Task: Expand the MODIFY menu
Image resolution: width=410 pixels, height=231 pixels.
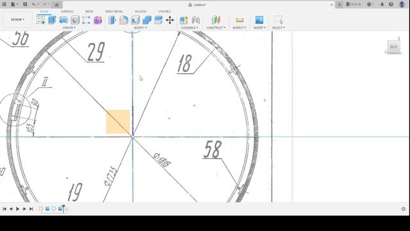Action: tap(140, 28)
